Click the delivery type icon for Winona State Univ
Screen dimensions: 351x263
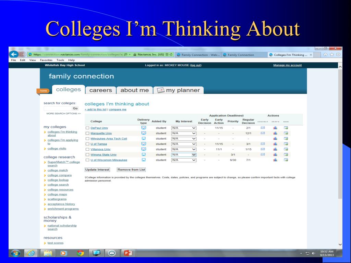coord(144,154)
